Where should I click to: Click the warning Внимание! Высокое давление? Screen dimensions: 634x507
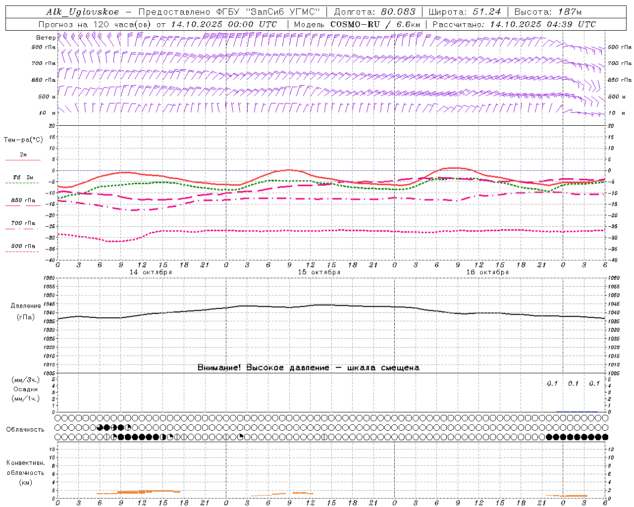point(264,368)
